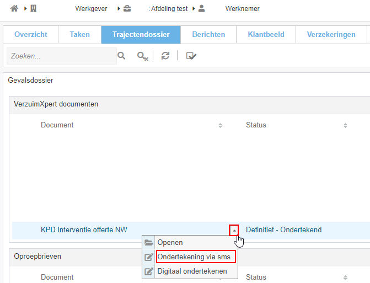Open the Taken tab
This screenshot has width=370, height=283.
pyautogui.click(x=79, y=34)
